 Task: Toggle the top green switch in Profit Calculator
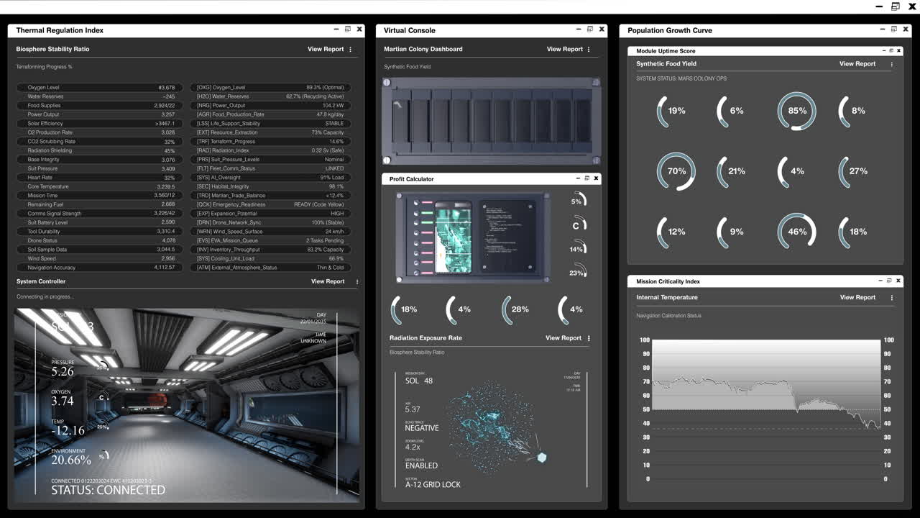416,213
